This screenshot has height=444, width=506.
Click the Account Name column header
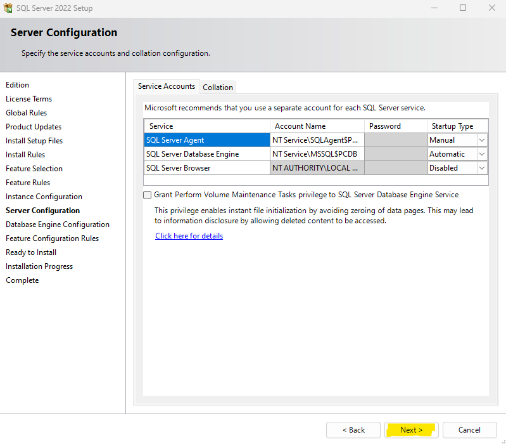[x=317, y=126]
